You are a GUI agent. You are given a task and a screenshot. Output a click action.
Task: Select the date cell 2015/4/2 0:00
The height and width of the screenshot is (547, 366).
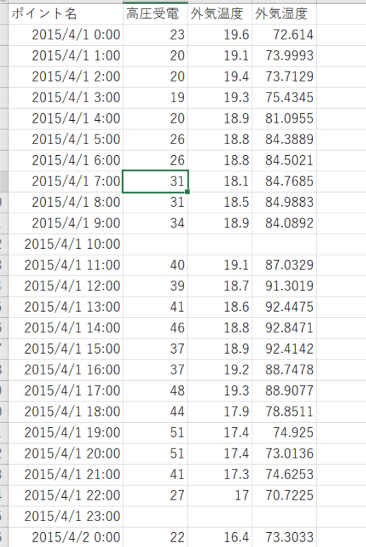coord(65,537)
